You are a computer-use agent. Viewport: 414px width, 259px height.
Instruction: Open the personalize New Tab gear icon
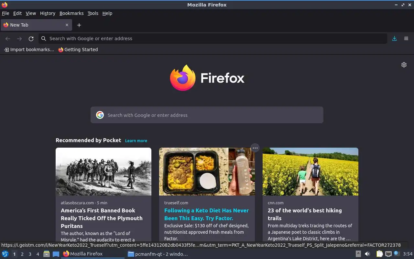[x=404, y=65]
